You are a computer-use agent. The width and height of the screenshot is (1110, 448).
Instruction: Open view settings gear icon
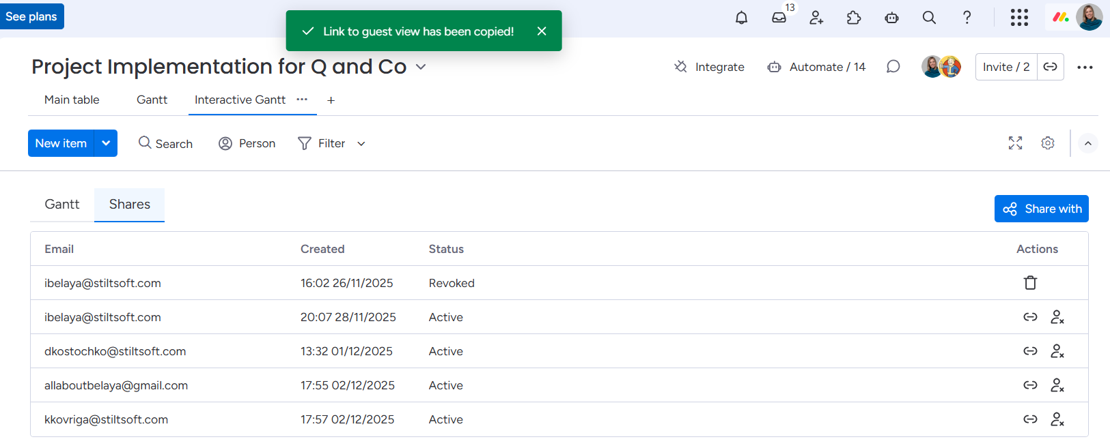(x=1048, y=143)
